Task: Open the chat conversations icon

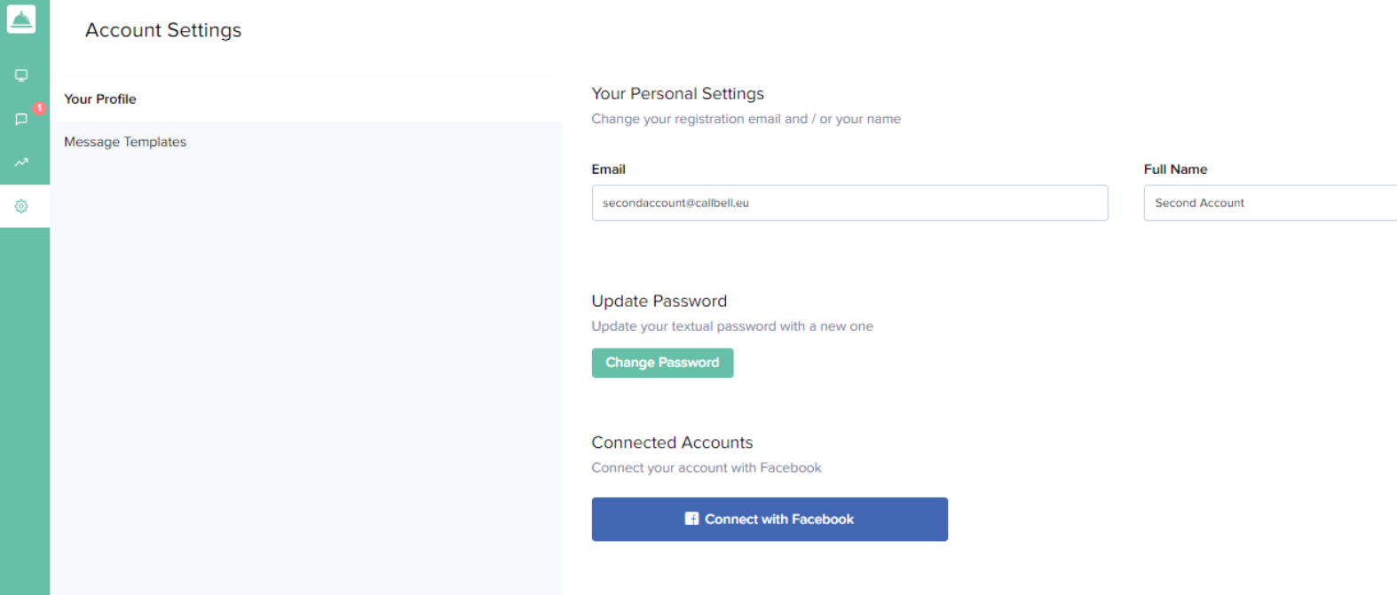Action: (21, 120)
